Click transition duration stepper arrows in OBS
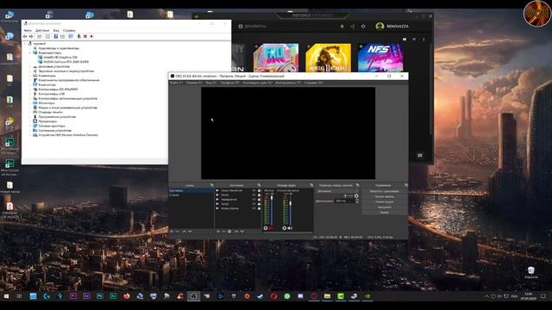The width and height of the screenshot is (552, 310). point(356,201)
